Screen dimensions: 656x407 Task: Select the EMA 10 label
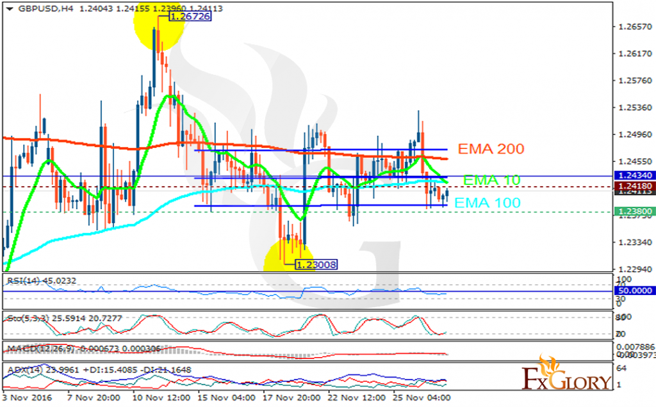(x=491, y=180)
